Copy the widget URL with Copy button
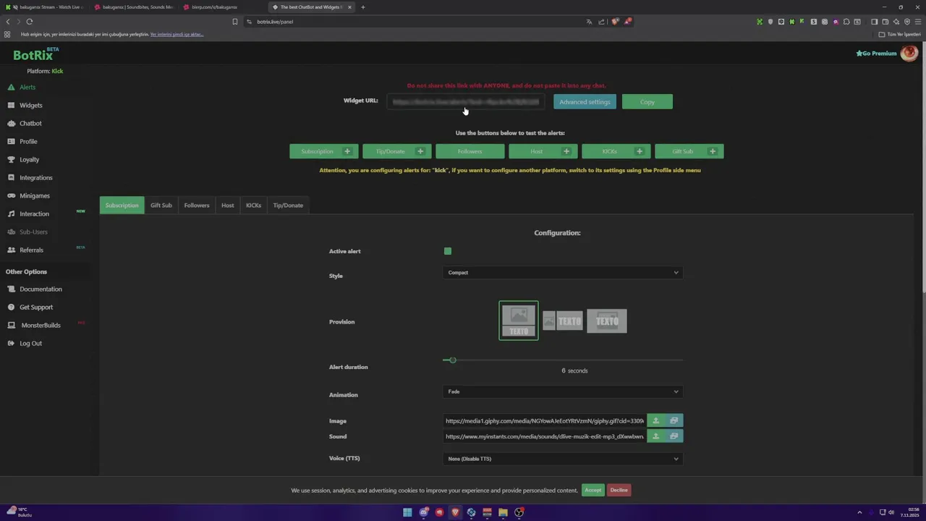 tap(647, 102)
